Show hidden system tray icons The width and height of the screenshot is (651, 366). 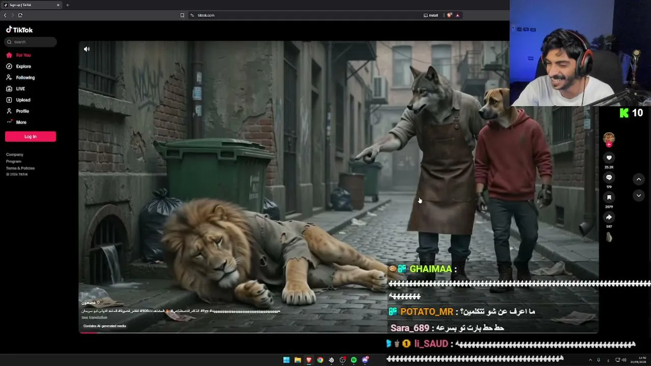pos(590,360)
